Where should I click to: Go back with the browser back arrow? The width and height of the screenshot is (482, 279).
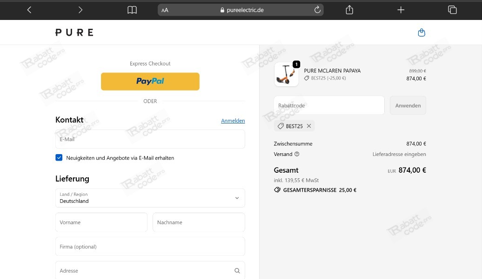[29, 10]
